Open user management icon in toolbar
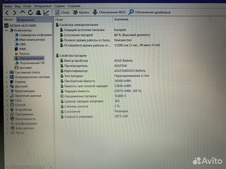Viewport: 226px width, 169px height. tap(38, 13)
